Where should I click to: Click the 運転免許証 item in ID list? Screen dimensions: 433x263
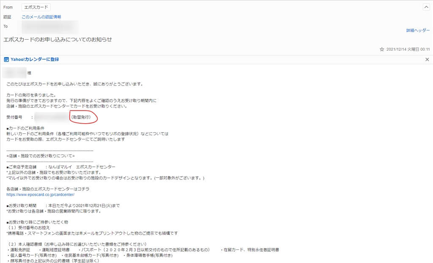point(20,250)
